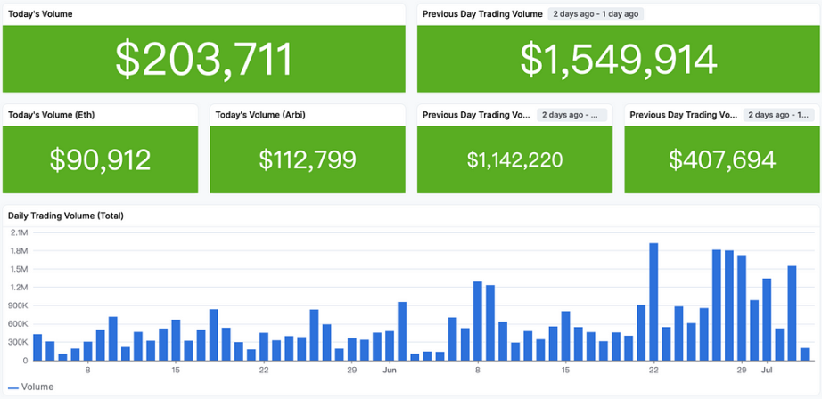Click the Today's Volume (Arbi) heading
Screen dimensions: 822x399
click(x=260, y=115)
